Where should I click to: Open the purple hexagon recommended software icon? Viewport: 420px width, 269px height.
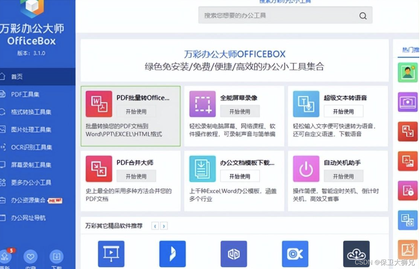tap(234, 254)
